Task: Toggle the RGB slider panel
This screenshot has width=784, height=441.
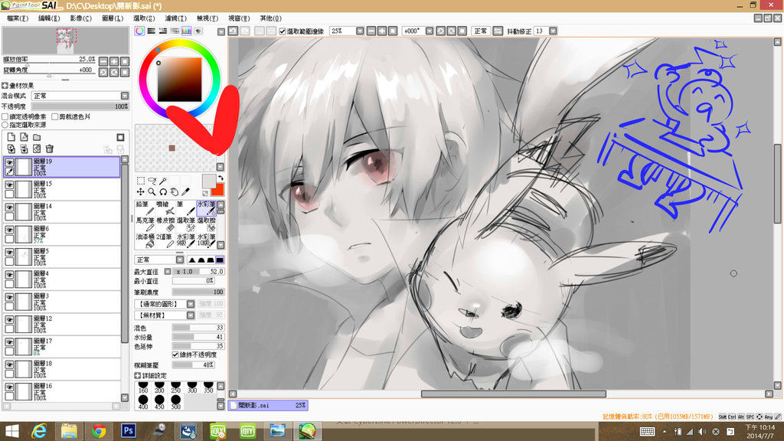Action: coord(151,31)
